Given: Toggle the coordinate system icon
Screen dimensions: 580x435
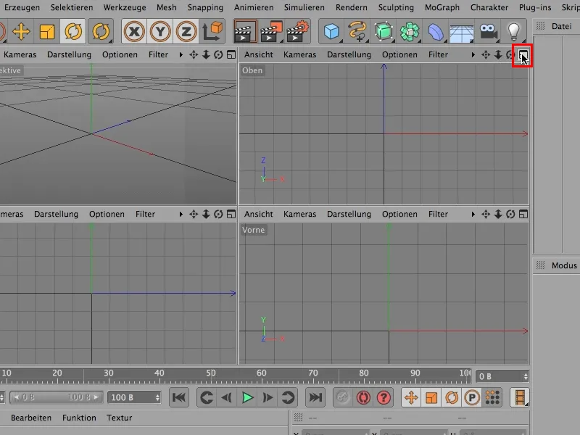Looking at the screenshot, I should (212, 31).
